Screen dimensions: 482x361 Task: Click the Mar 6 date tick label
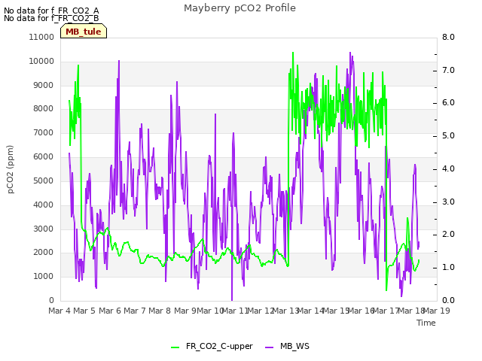(x=110, y=311)
